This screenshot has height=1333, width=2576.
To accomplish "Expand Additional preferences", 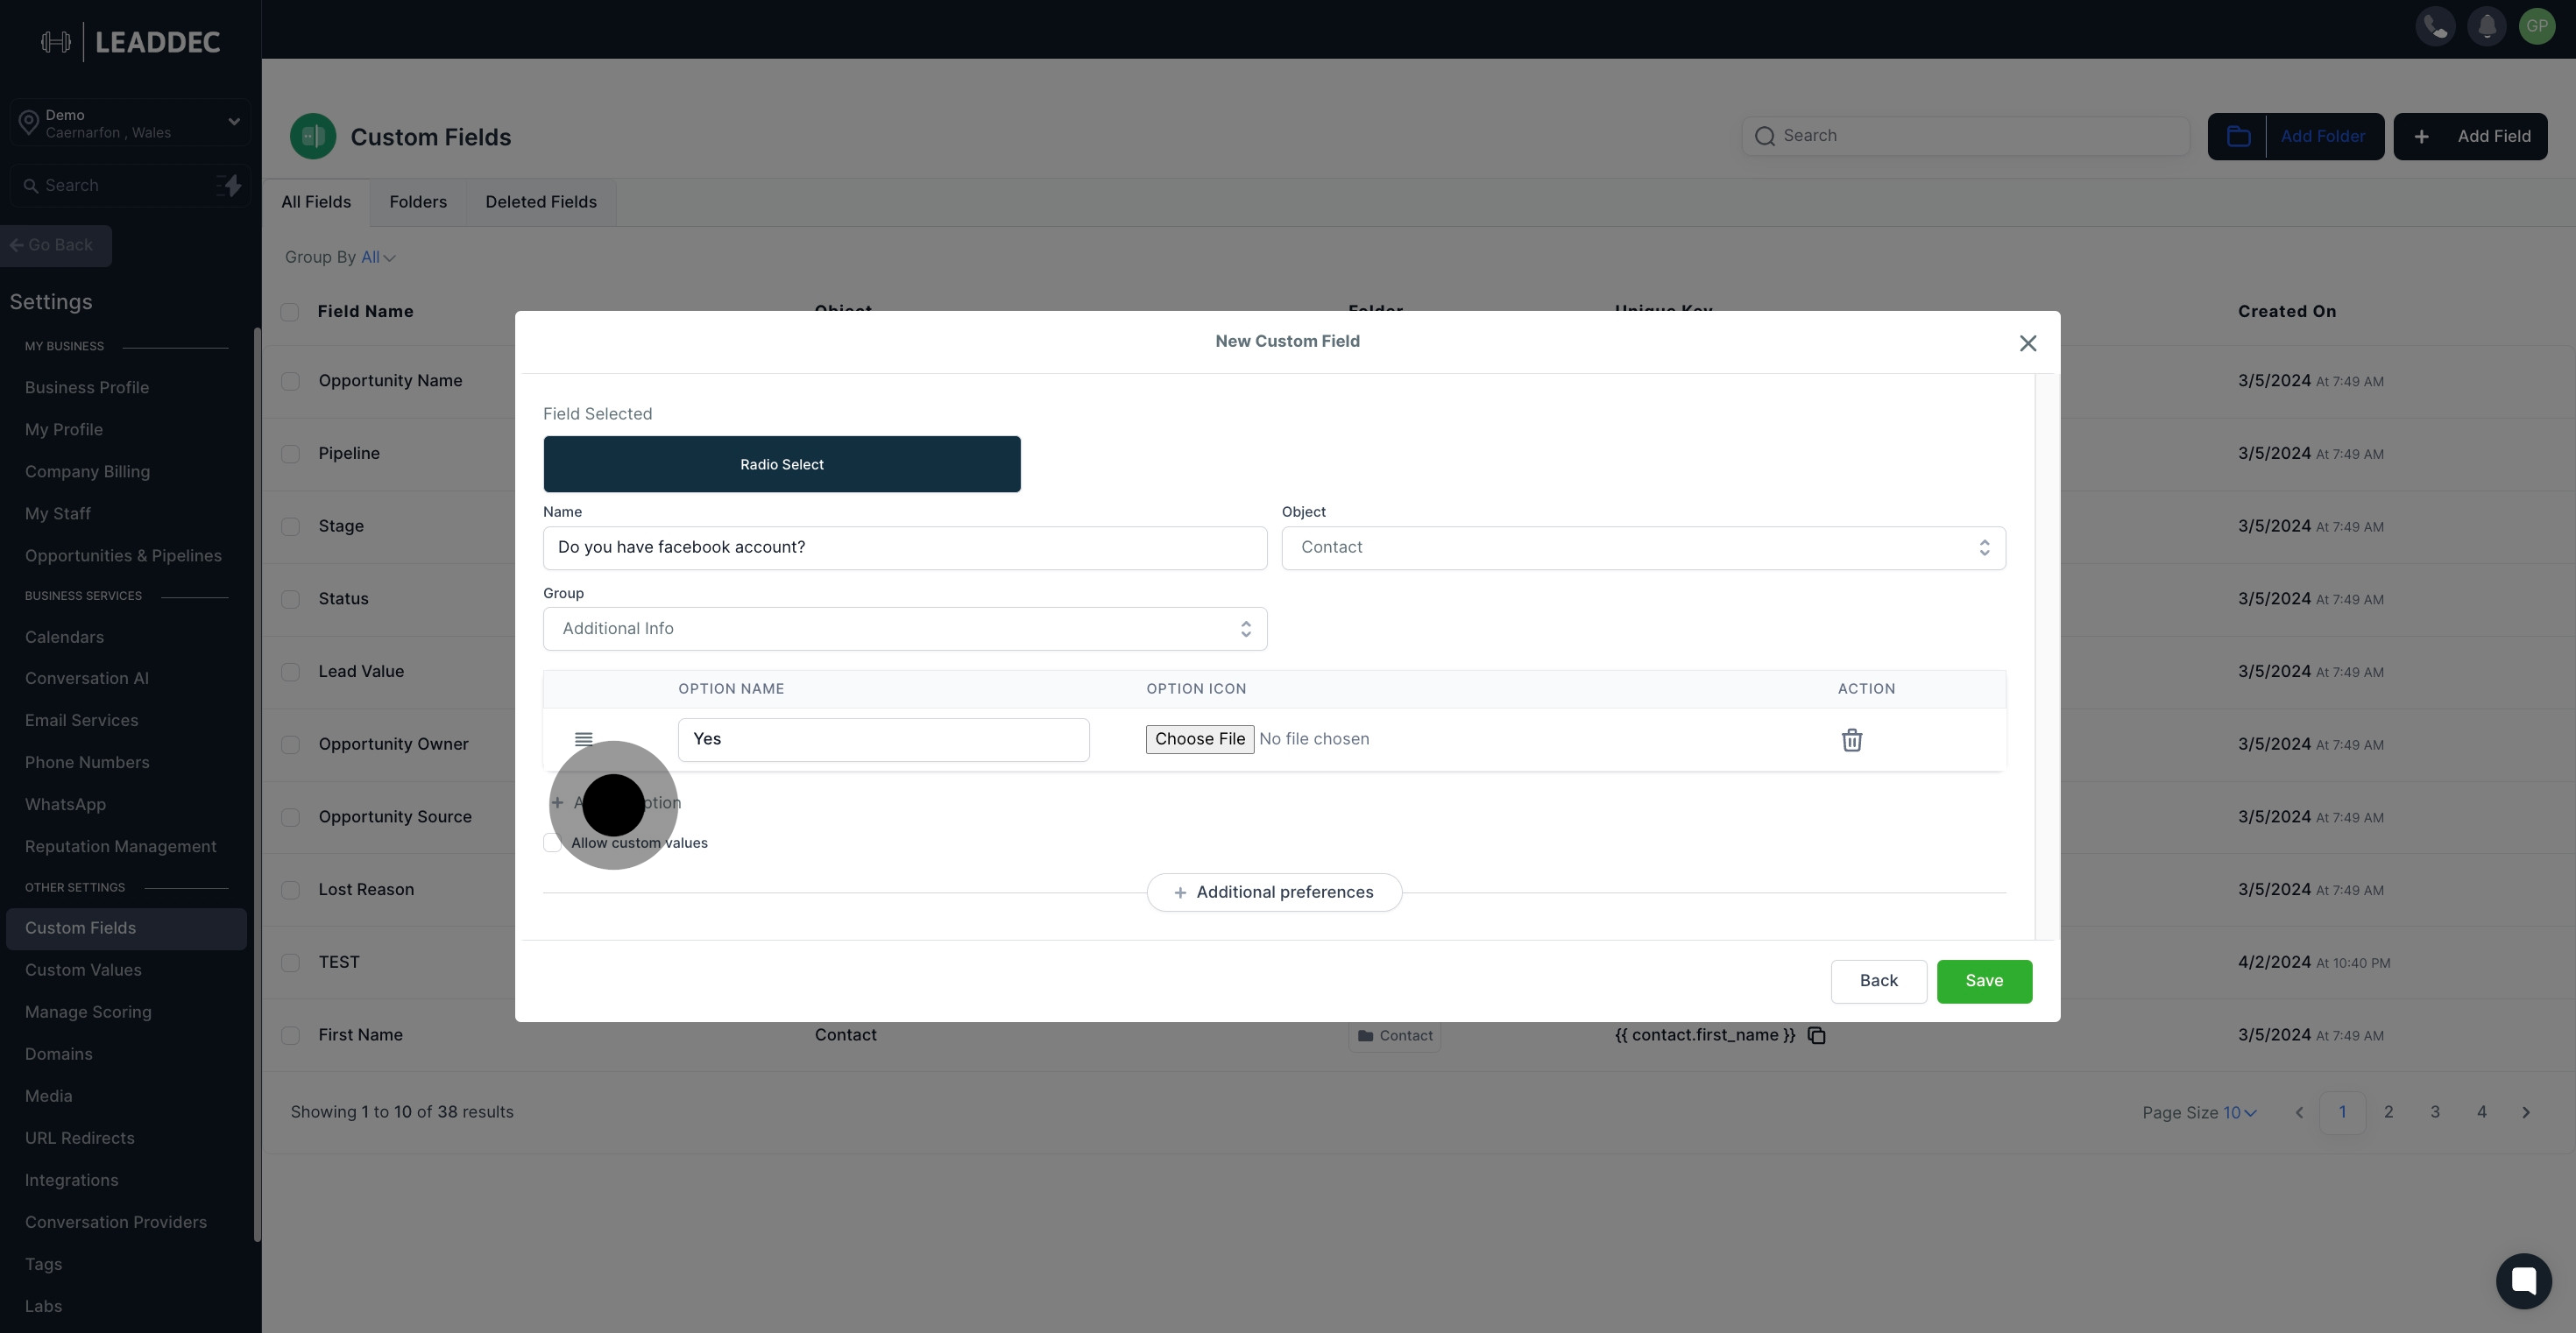I will (x=1274, y=892).
